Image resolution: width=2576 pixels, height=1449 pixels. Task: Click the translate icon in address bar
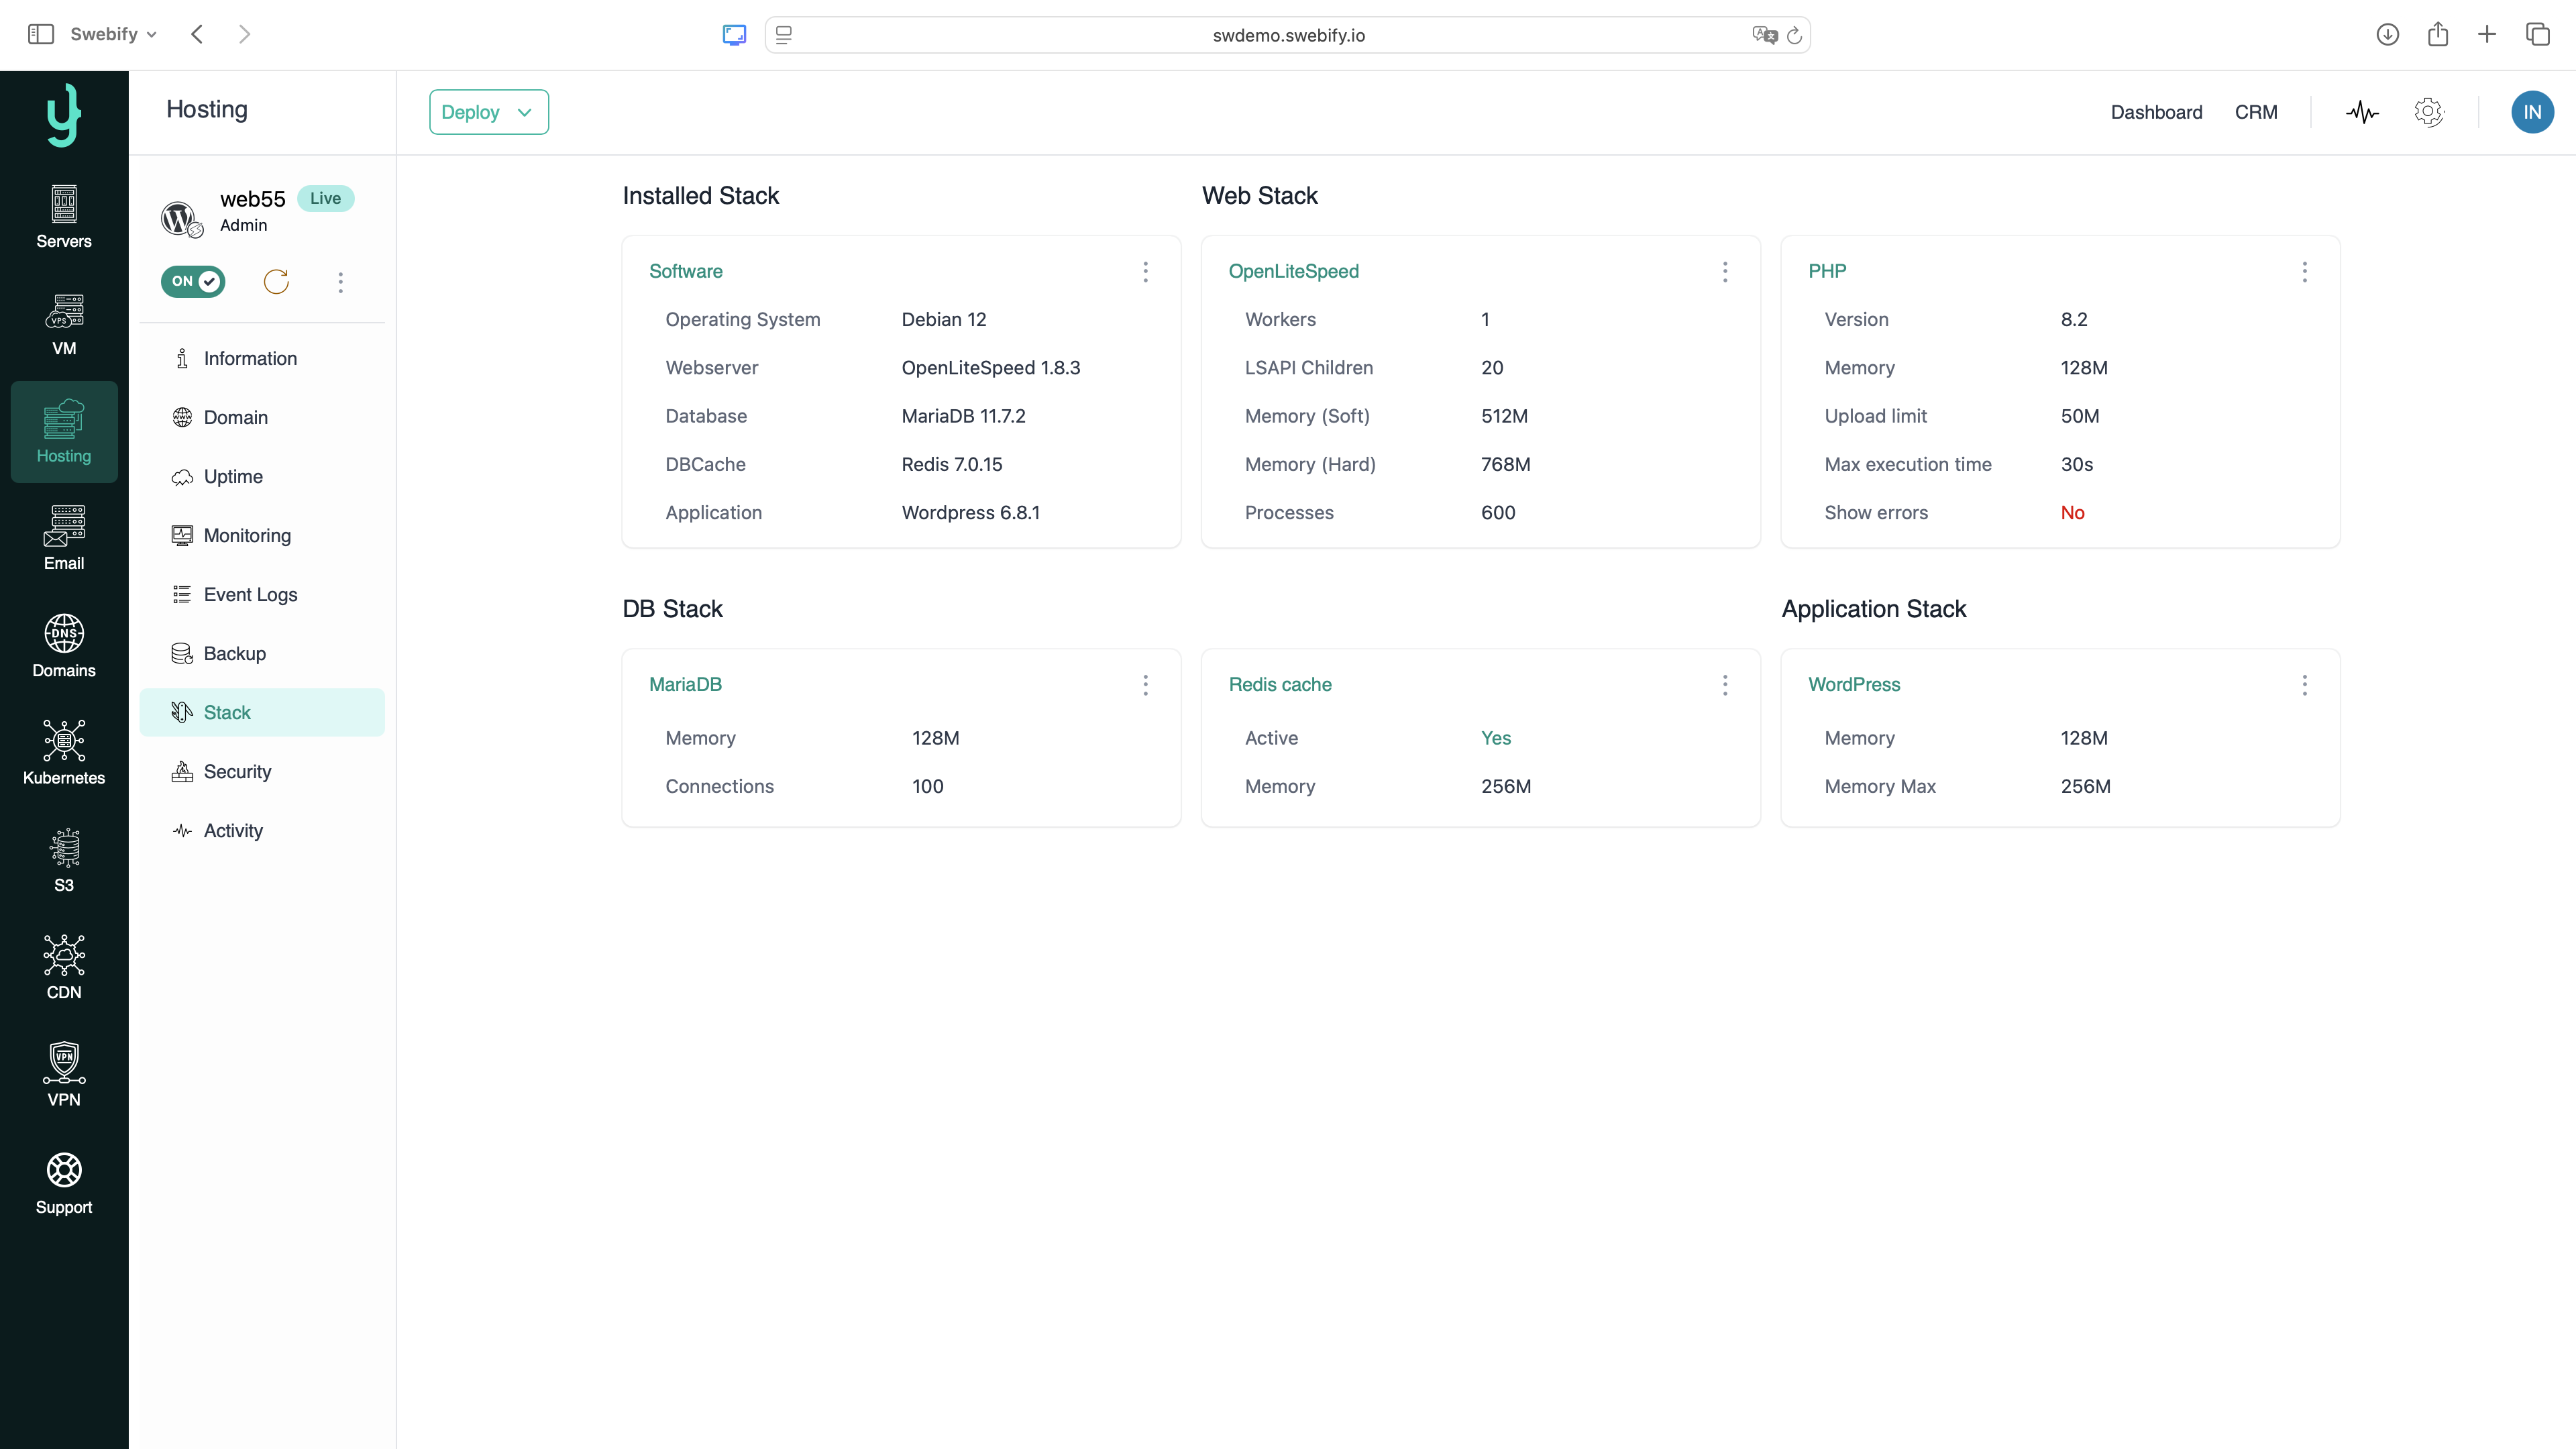[x=1765, y=35]
